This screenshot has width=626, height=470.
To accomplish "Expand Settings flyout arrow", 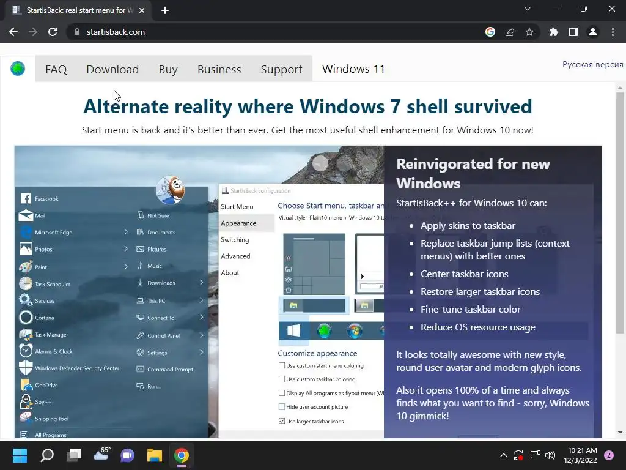I will point(201,352).
